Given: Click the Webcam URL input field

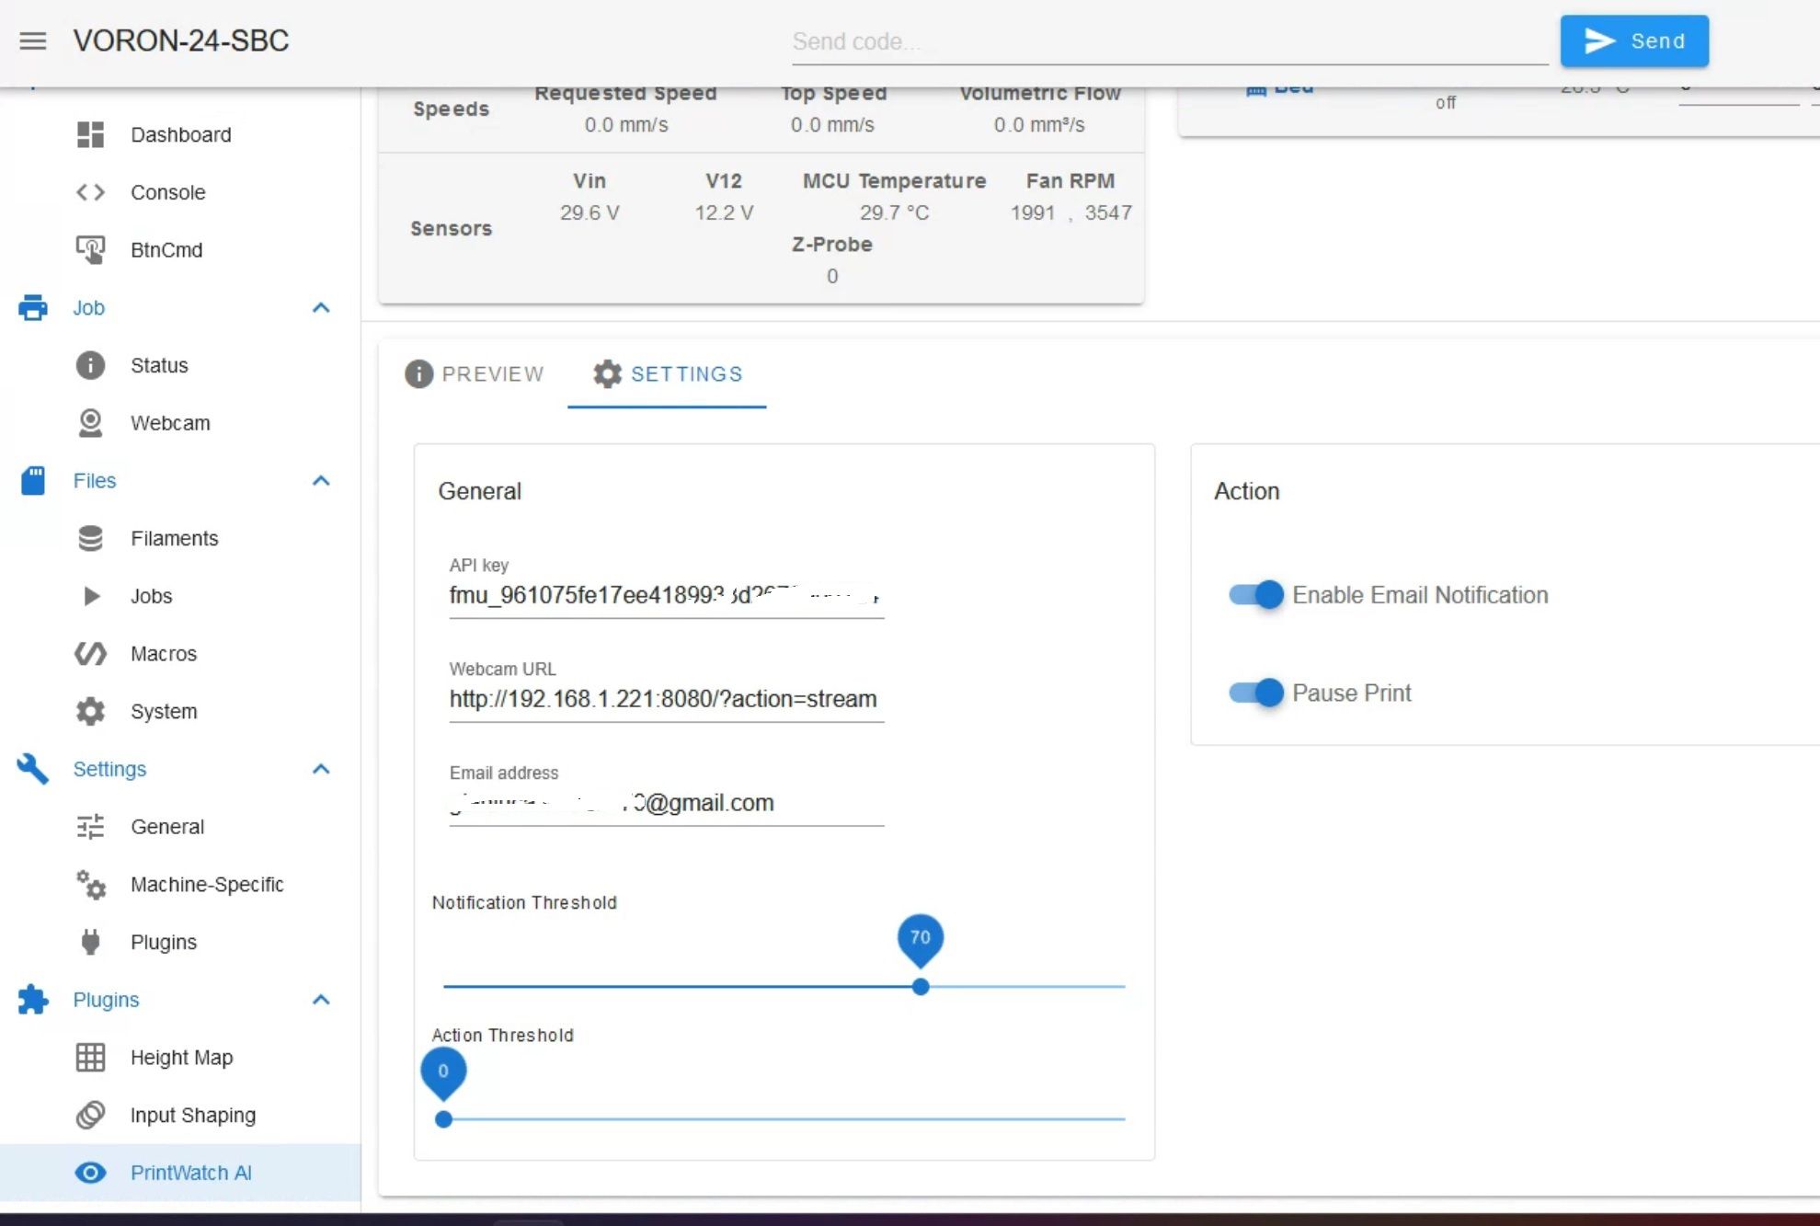Looking at the screenshot, I should pos(667,699).
